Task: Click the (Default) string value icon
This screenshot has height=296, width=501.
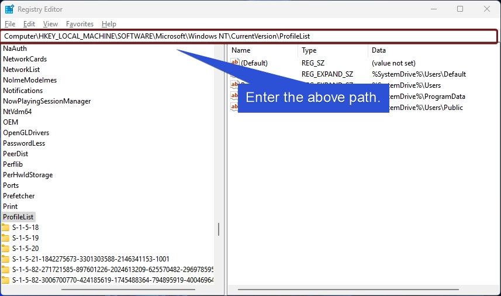Action: (x=235, y=63)
